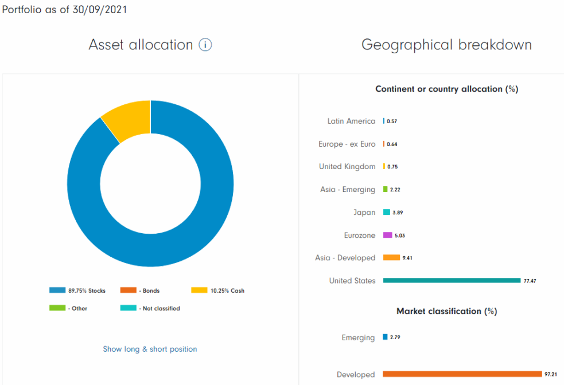Viewport: 564px width, 385px height.
Task: Click the 9.41 Asia - Developed value
Action: 407,258
